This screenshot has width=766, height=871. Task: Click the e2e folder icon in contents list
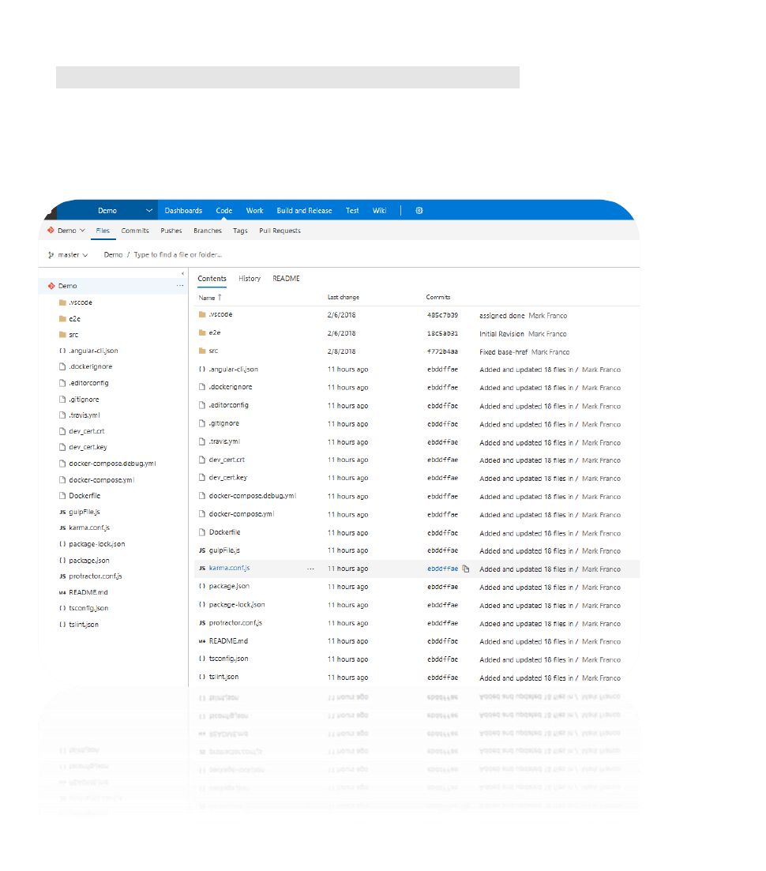coord(202,332)
